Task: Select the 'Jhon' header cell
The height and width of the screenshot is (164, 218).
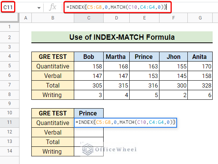Action: point(173,57)
